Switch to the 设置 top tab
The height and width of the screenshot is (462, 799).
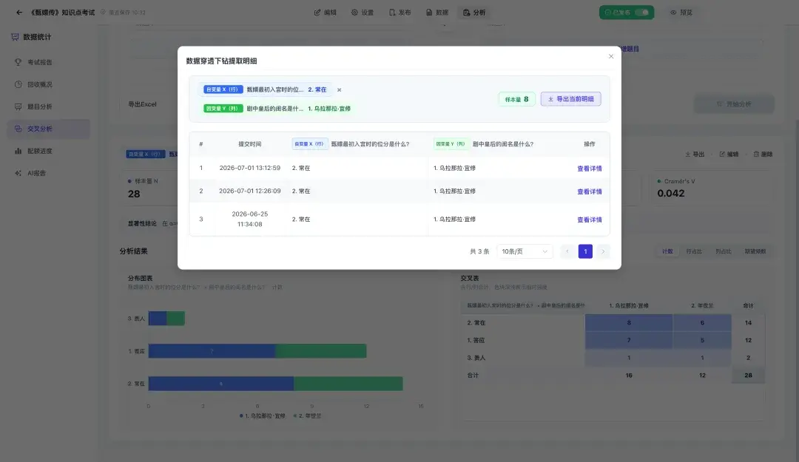coord(363,13)
